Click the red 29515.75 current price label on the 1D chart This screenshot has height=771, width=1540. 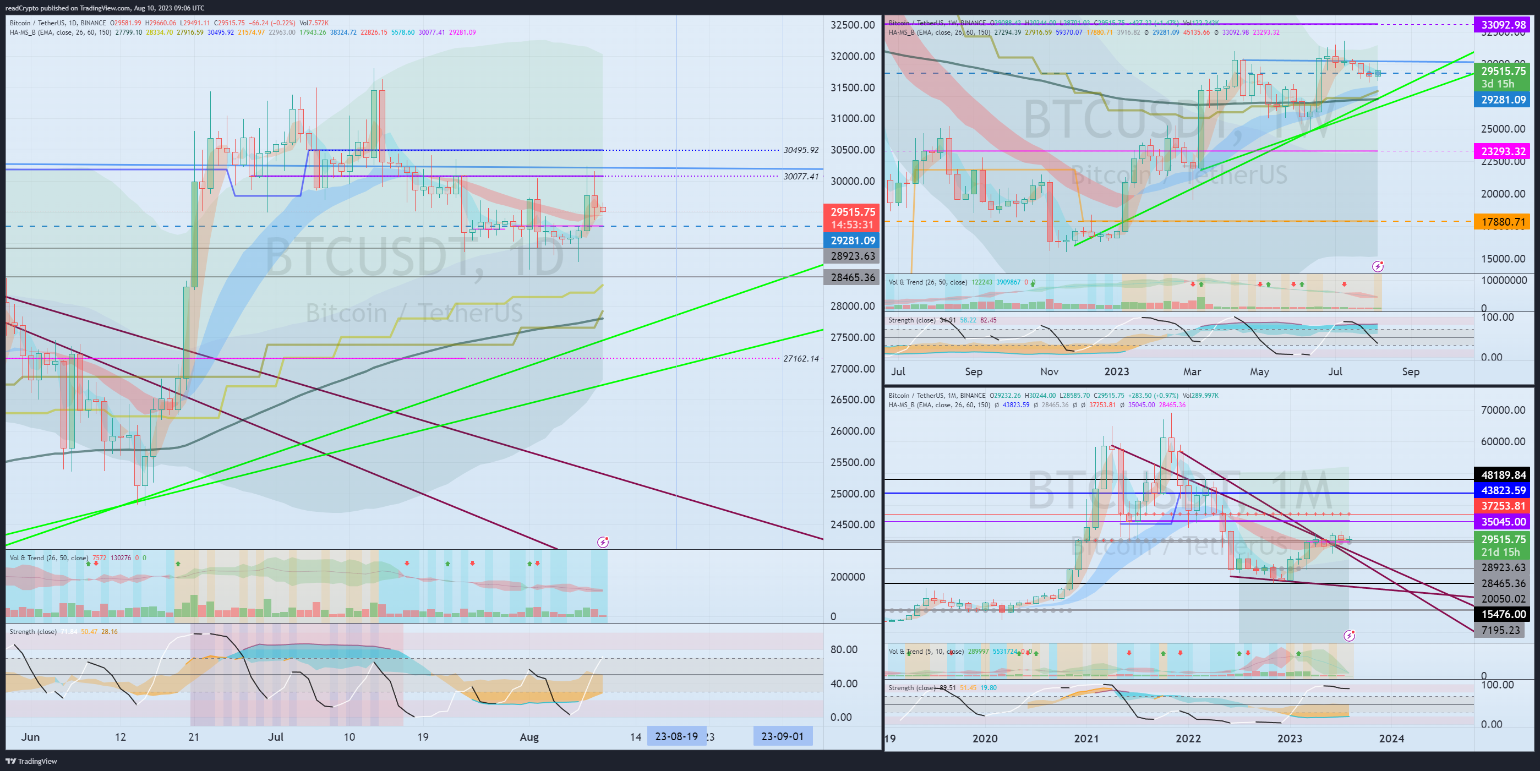coord(853,218)
